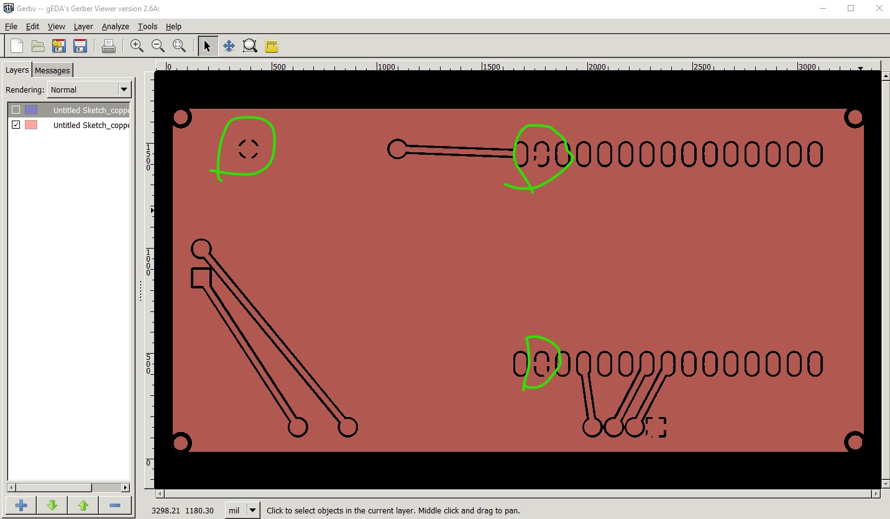Click the Print toolbar icon
Viewport: 890px width, 519px height.
109,46
